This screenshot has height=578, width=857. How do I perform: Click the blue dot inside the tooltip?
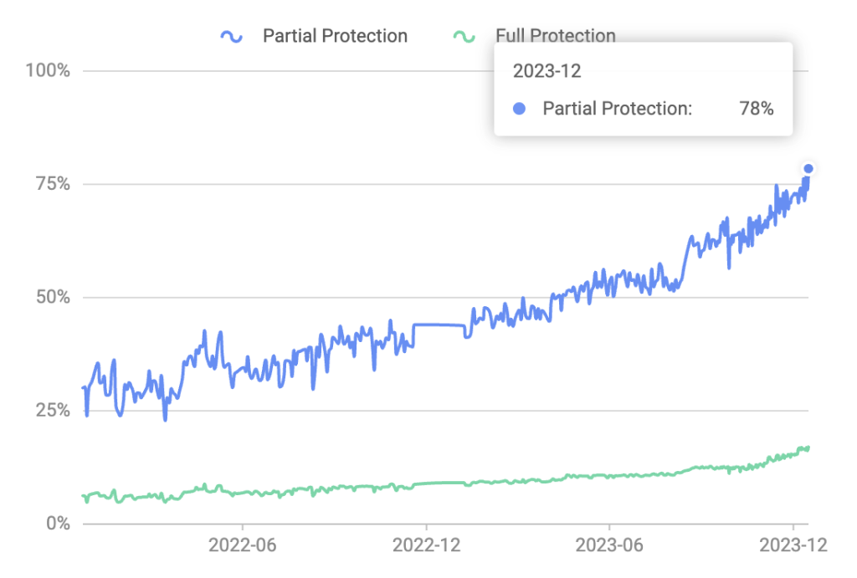click(x=519, y=109)
